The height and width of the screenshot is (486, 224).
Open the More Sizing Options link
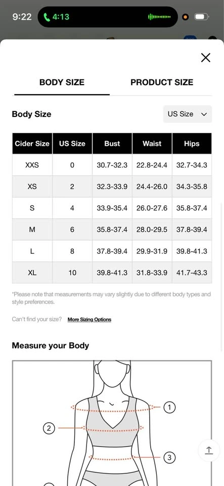point(89,319)
